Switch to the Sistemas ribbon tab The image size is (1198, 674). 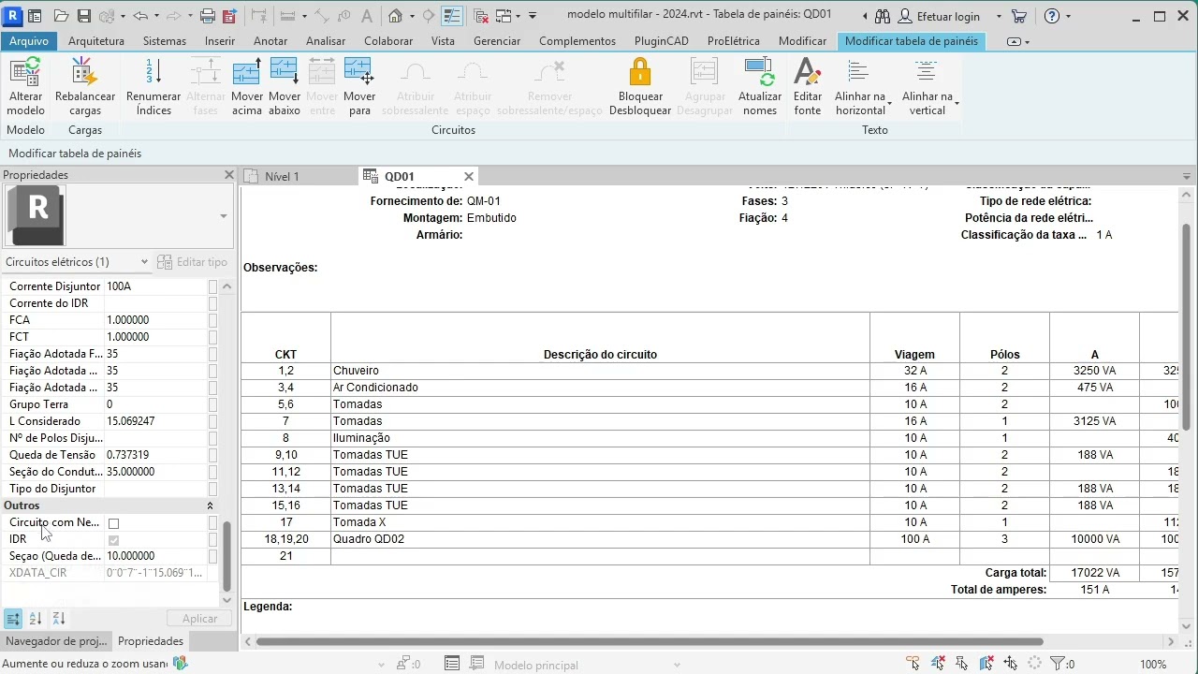165,41
